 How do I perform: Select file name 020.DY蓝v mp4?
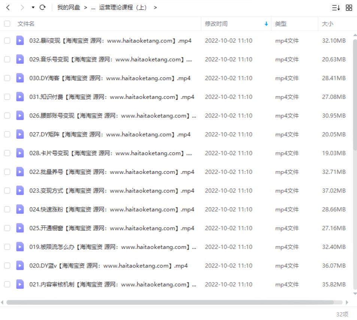tap(109, 266)
